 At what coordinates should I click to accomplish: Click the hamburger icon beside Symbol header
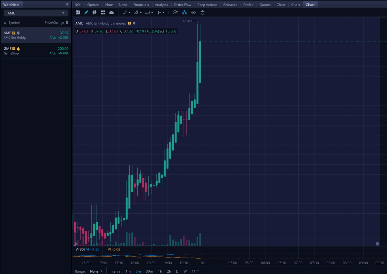pyautogui.click(x=5, y=23)
